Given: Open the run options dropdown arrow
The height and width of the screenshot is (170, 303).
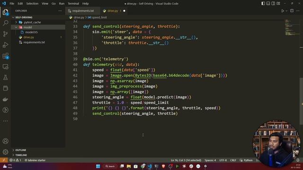Looking at the screenshot, I should 286,11.
